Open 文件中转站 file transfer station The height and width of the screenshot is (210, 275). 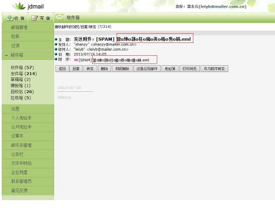(21, 163)
